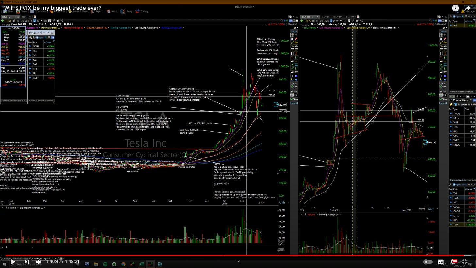The image size is (476, 268).
Task: Select the blue up-arrow tool on the right drawing toolbar
Action: 445,80
